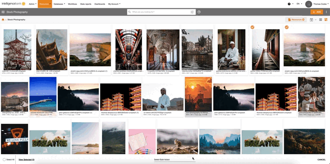Open the View Selected (2) link
The image size is (330, 164).
27,160
